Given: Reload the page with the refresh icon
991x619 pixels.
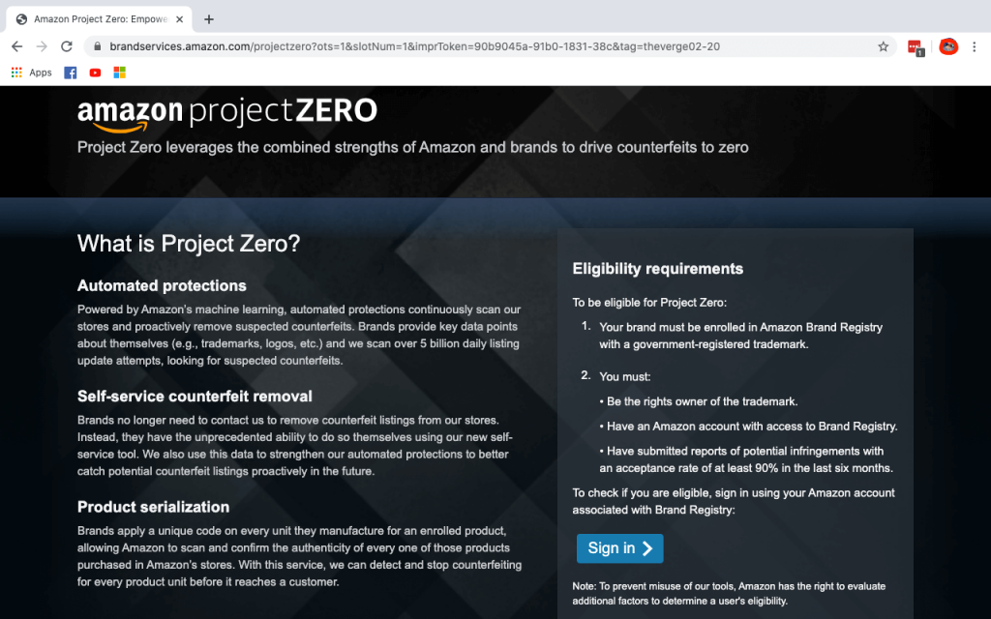Looking at the screenshot, I should coord(67,46).
